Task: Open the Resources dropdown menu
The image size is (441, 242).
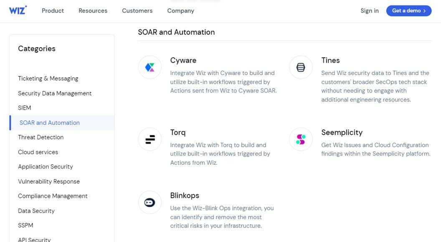Action: 93,11
